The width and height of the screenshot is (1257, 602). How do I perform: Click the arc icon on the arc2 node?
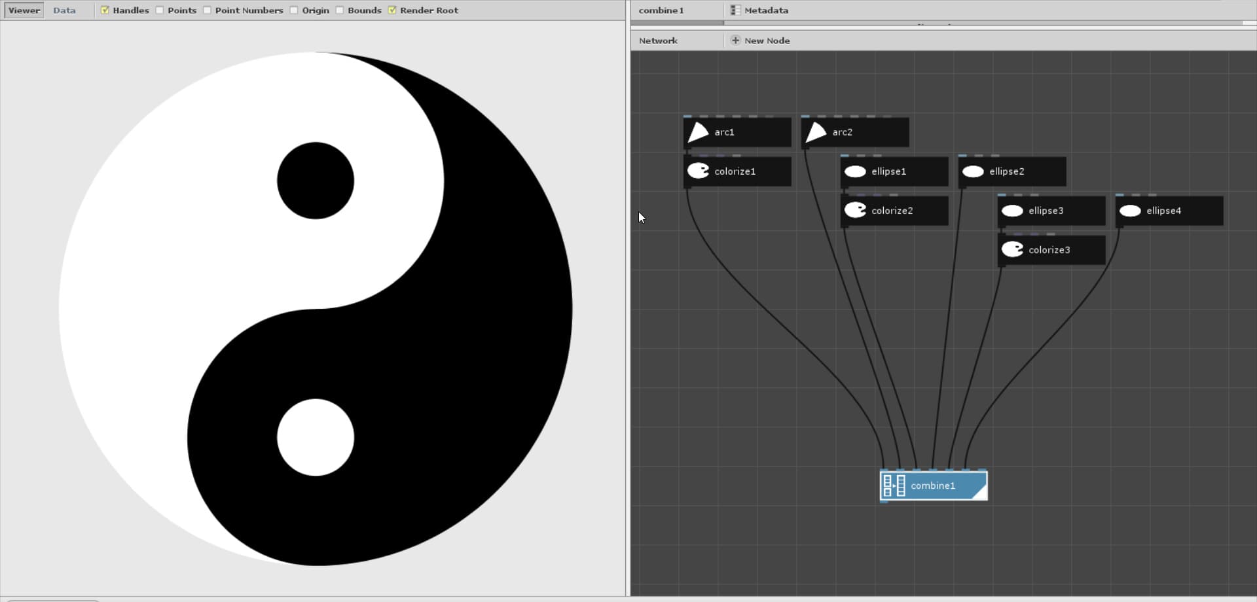816,132
